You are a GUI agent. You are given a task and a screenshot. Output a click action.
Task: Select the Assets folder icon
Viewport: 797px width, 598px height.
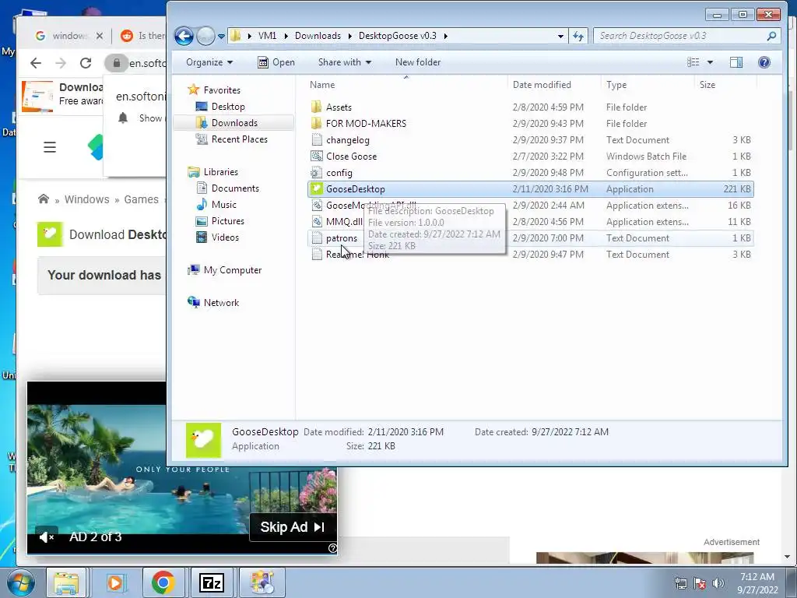(x=316, y=107)
